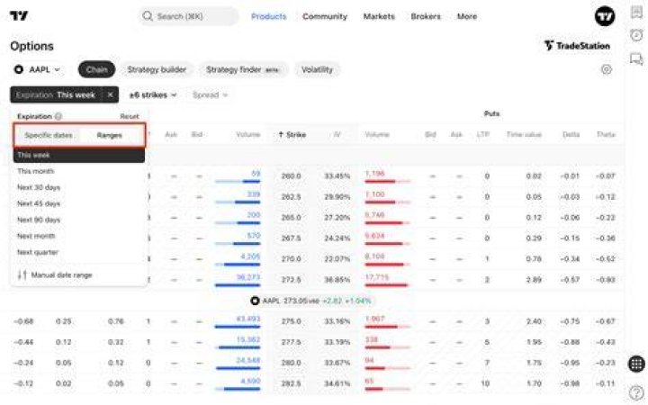
Task: Switch to Ranges mode
Action: coord(110,135)
